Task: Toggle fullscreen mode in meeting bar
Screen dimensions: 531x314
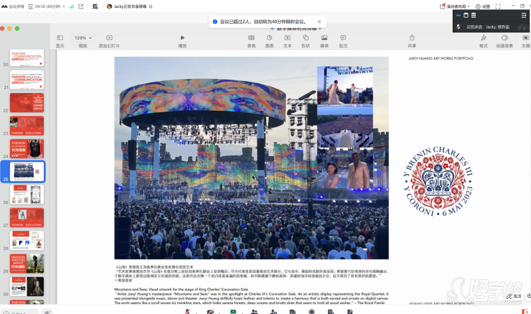Action: coord(498,6)
